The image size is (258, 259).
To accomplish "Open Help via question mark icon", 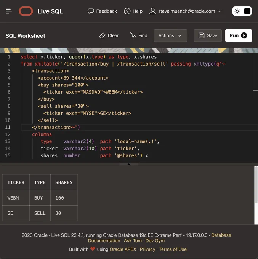I will 127,11.
